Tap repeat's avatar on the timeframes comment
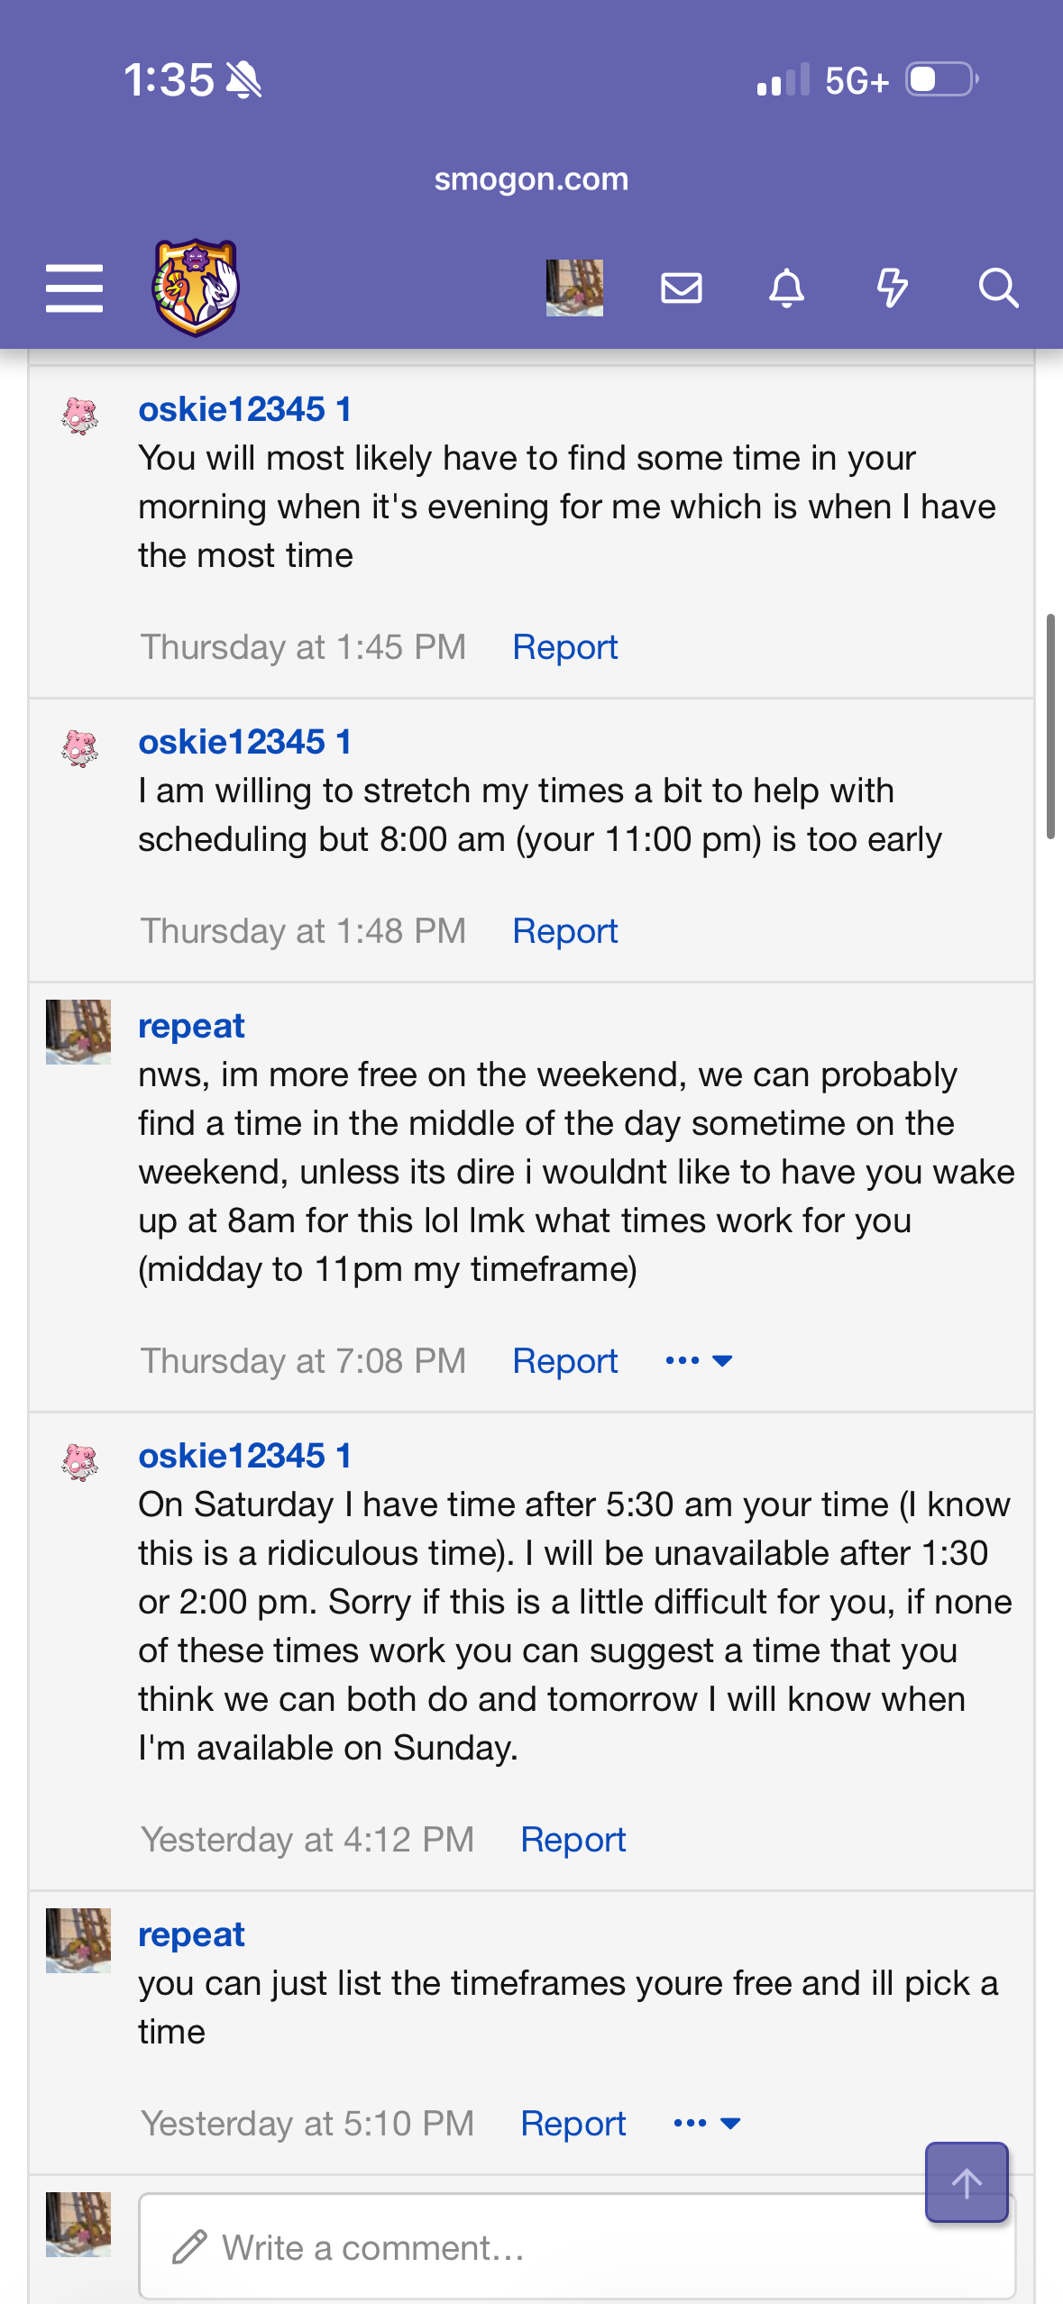The image size is (1063, 2304). [78, 1941]
